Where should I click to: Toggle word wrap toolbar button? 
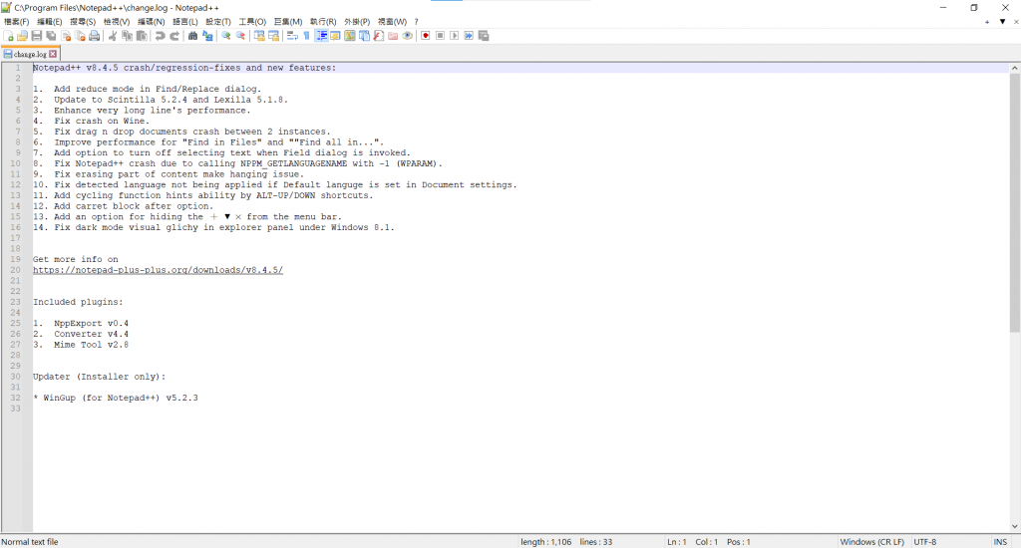[292, 36]
